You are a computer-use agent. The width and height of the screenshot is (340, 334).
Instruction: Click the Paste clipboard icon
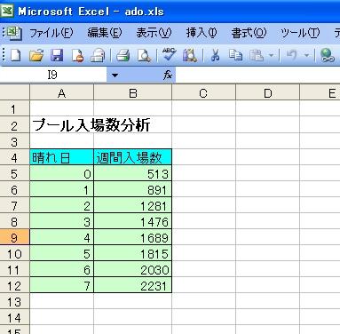257,55
